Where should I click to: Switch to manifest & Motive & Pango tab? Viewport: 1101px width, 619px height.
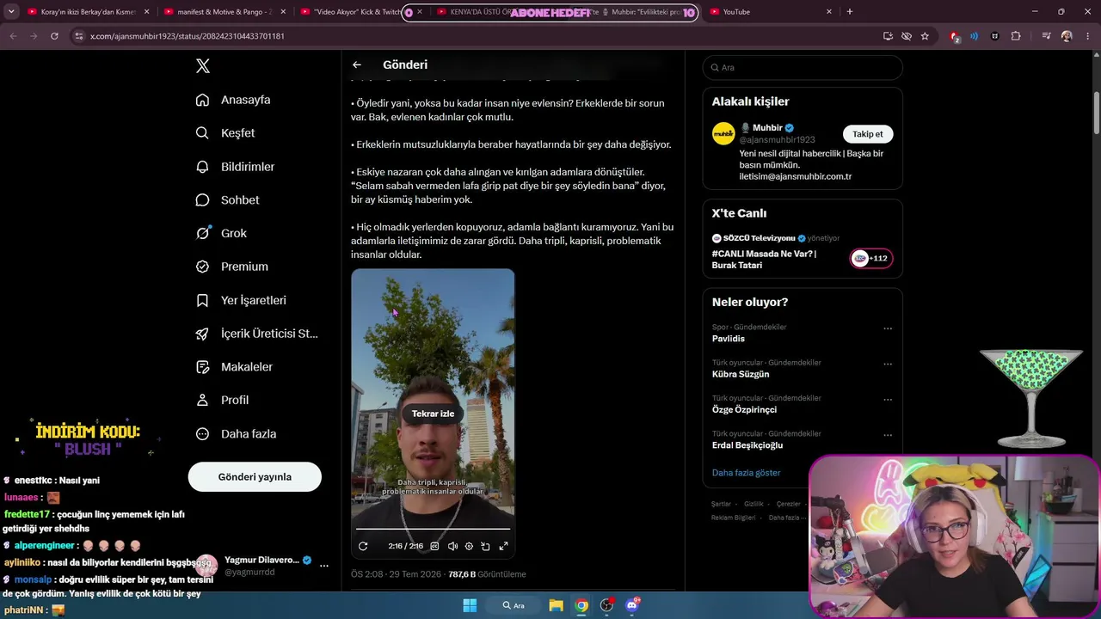pos(225,12)
